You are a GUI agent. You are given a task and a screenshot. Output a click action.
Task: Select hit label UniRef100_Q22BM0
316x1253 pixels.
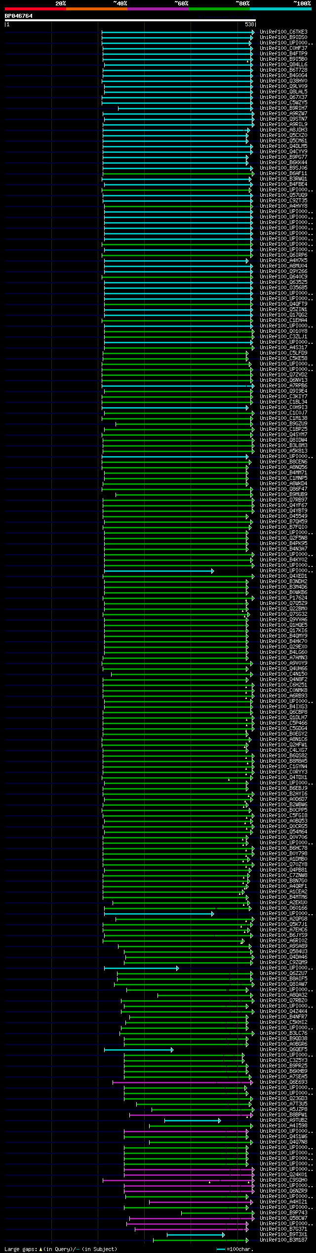283,609
